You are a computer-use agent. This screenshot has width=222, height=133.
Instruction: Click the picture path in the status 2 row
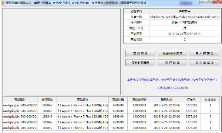pyautogui.click(x=20, y=111)
